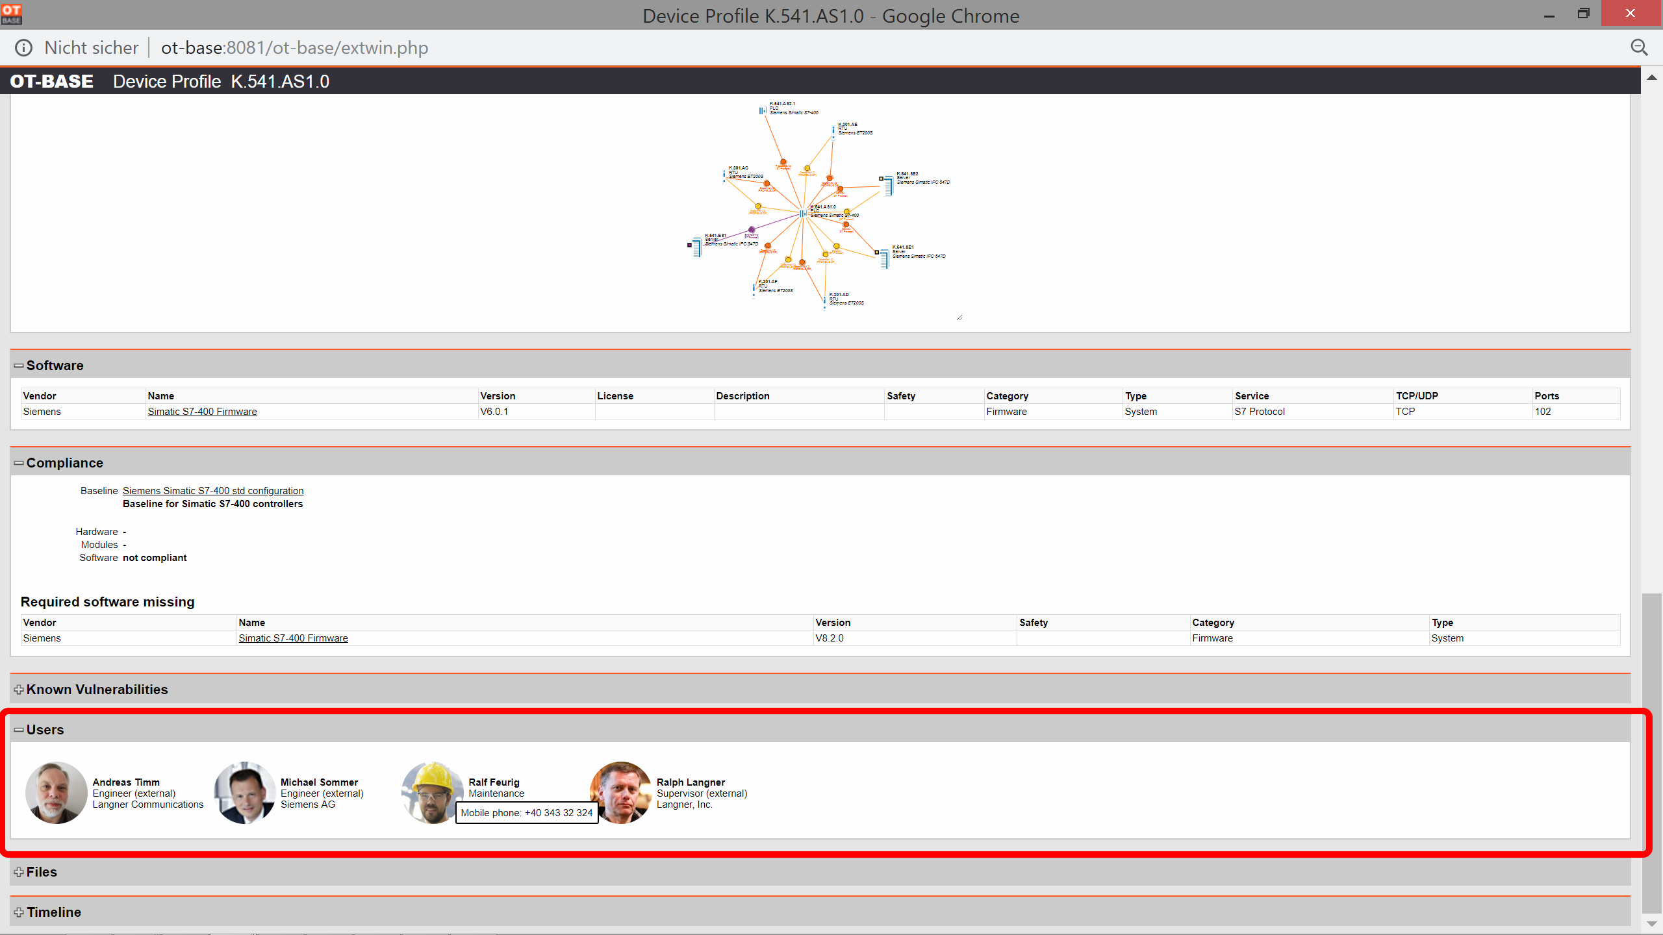The height and width of the screenshot is (935, 1663).
Task: Click the name Michael Sommer
Action: click(x=319, y=782)
